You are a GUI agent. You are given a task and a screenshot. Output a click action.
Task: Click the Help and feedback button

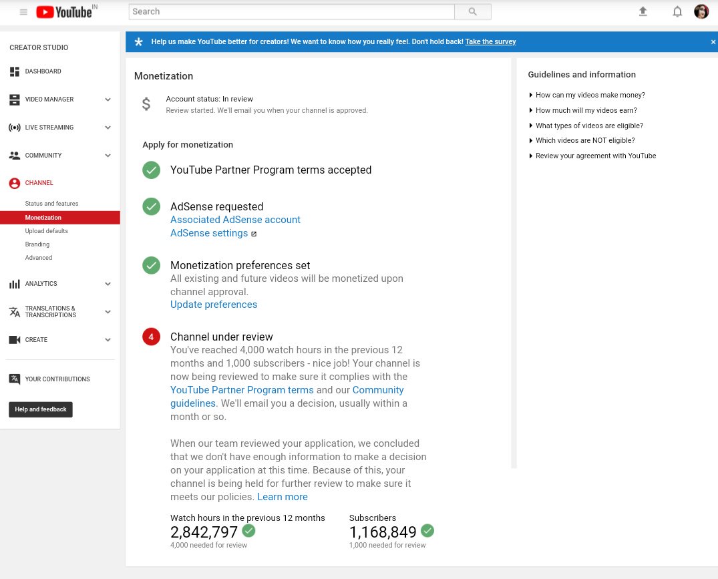pyautogui.click(x=41, y=409)
